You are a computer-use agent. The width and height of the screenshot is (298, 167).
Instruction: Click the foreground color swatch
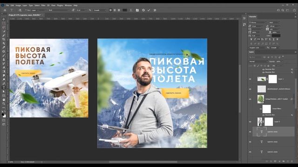click(x=3, y=115)
